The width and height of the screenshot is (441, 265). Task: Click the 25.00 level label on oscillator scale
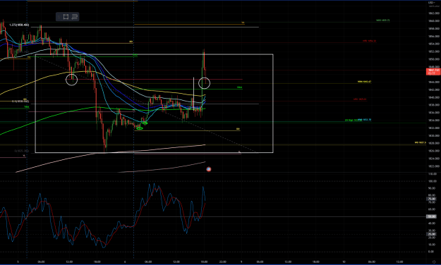(432, 234)
